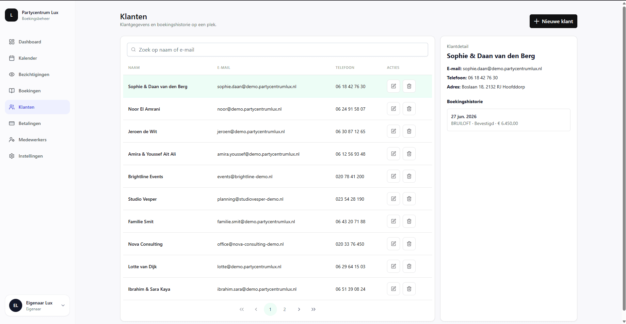626x324 pixels.
Task: Expand the Eigenaar Lux account menu
Action: pos(37,305)
